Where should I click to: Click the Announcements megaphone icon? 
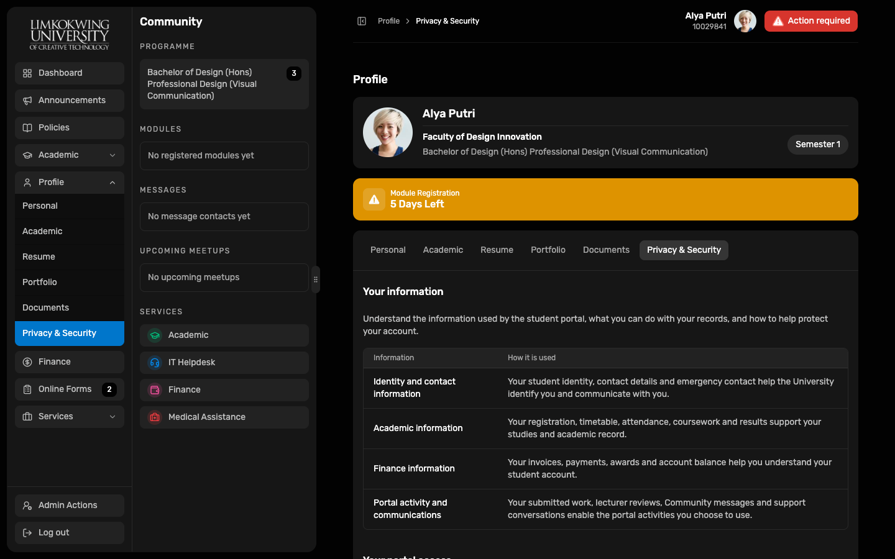click(x=27, y=101)
